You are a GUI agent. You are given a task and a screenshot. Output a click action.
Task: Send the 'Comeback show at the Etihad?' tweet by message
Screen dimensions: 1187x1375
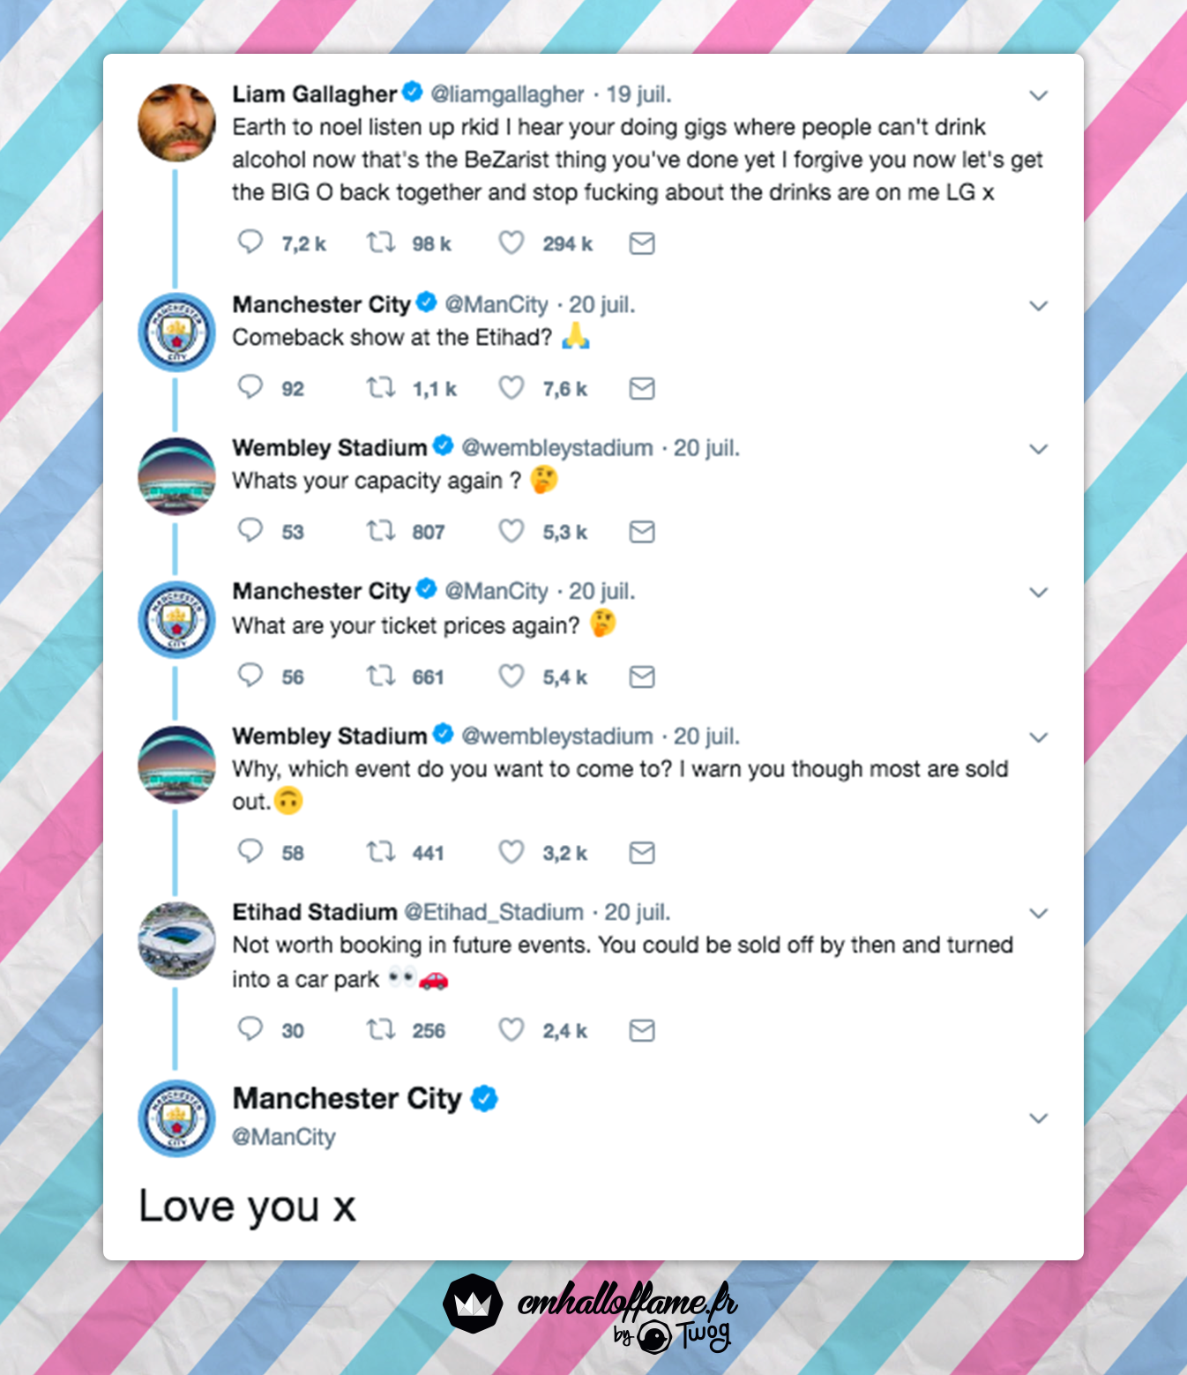click(x=642, y=388)
